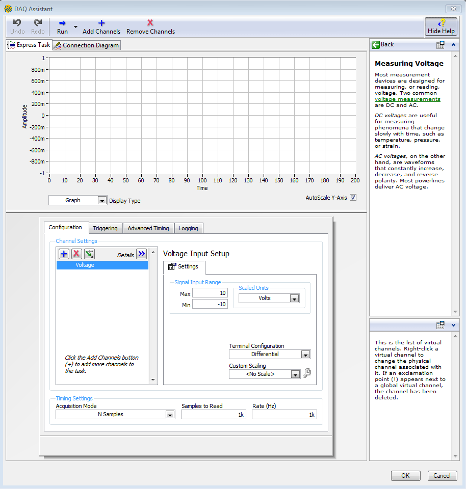Switch to the Connection Diagram tab
This screenshot has height=489, width=466.
86,45
